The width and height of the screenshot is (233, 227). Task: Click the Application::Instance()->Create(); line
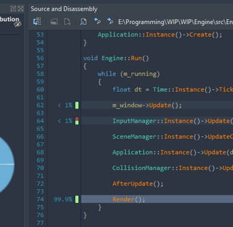point(160,35)
